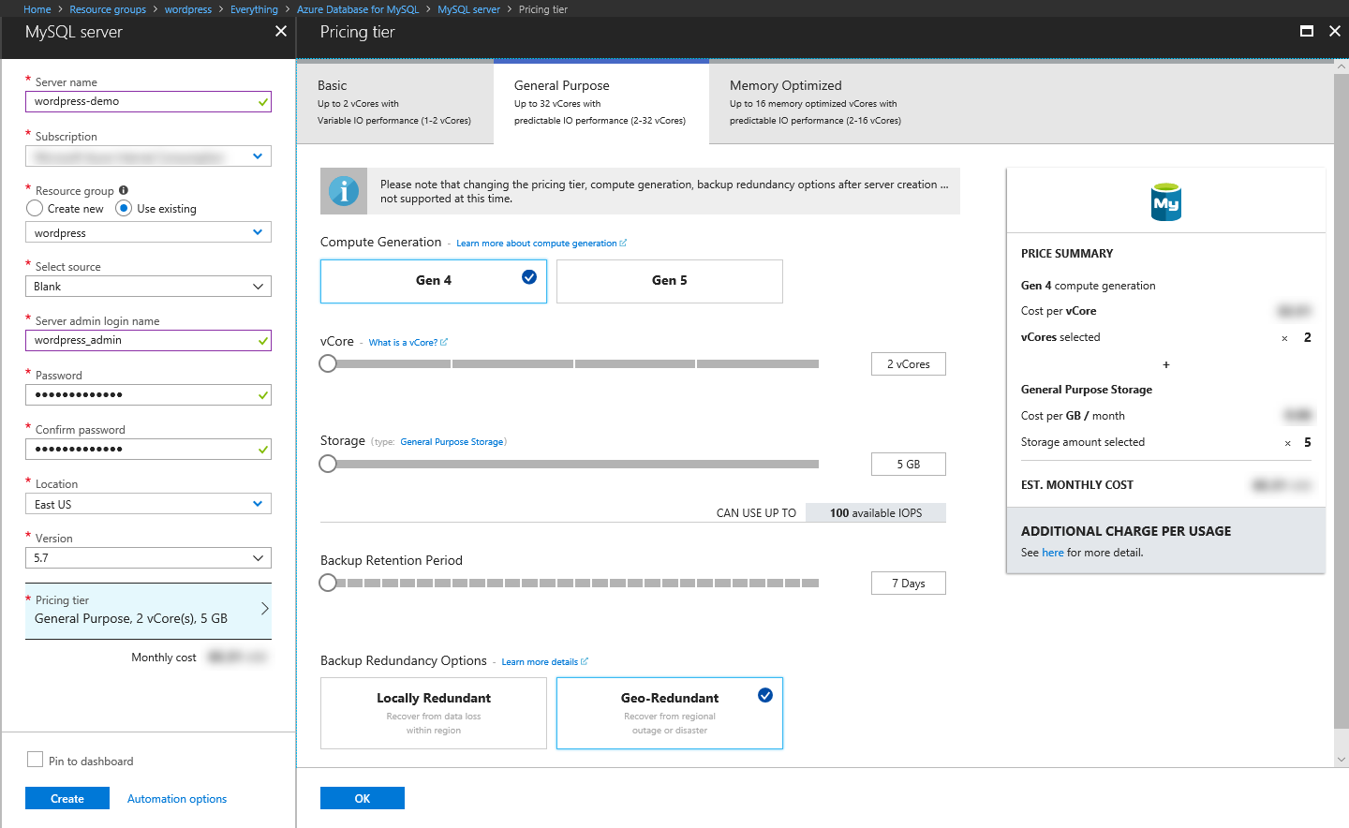Open Learn more about compute generation link

click(x=541, y=244)
